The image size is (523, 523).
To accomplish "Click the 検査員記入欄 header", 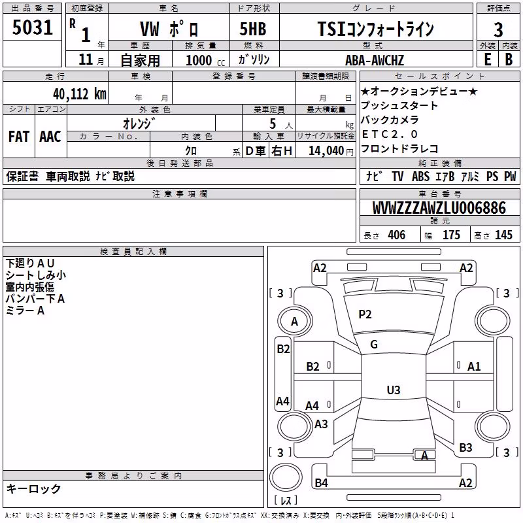I will [x=133, y=251].
